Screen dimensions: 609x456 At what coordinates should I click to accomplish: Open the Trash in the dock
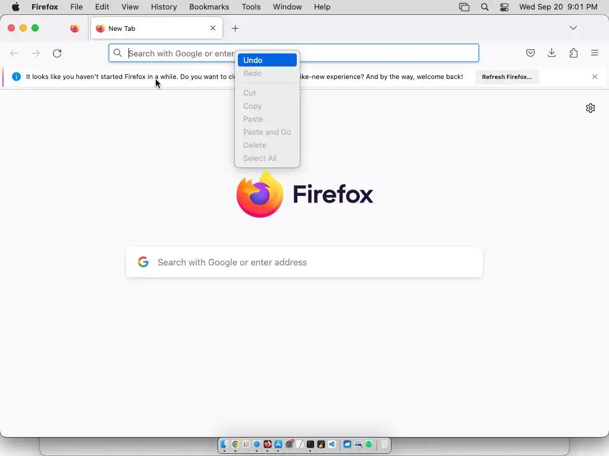(384, 444)
